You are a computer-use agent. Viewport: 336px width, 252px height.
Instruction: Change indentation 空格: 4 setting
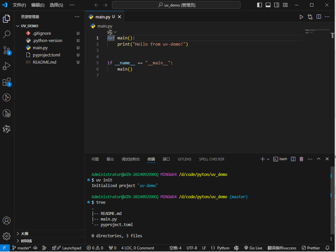[175, 248]
